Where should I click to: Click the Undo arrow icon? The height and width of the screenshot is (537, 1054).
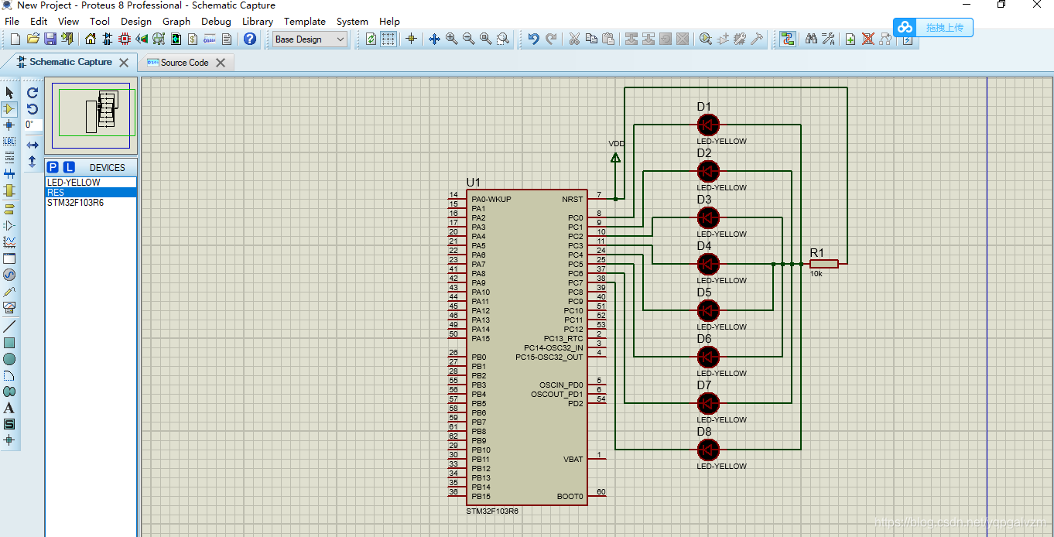533,39
